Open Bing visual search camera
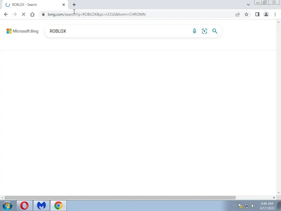281x211 pixels. coord(204,31)
